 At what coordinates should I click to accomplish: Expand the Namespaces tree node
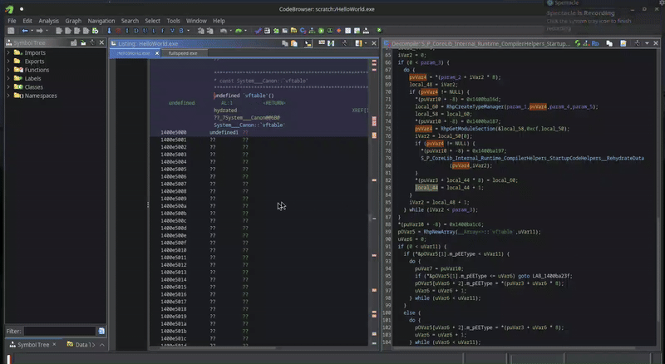click(8, 96)
